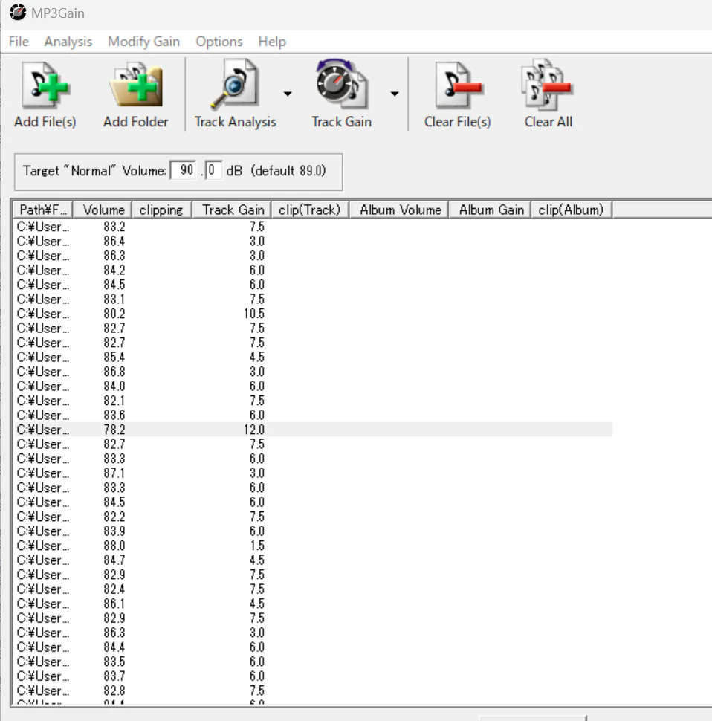Apply Track Gain using the toolbar icon

click(x=341, y=94)
